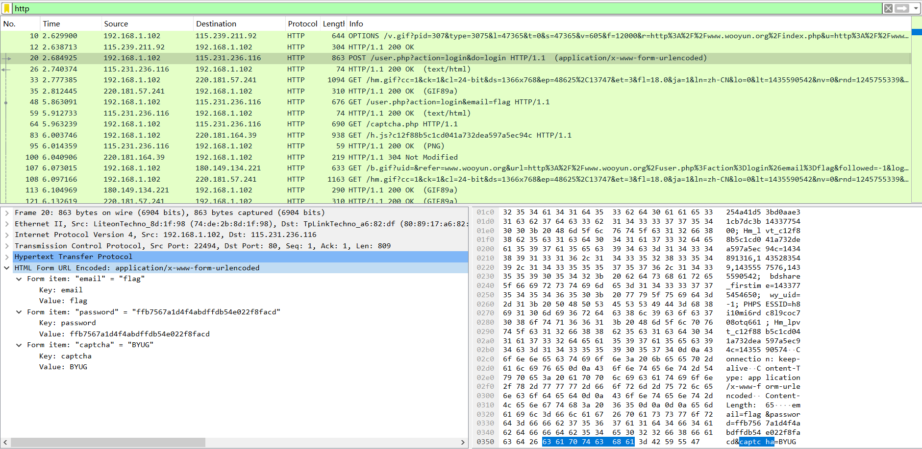This screenshot has height=449, width=922.
Task: Select packet 20 POST login request
Action: click(x=455, y=58)
